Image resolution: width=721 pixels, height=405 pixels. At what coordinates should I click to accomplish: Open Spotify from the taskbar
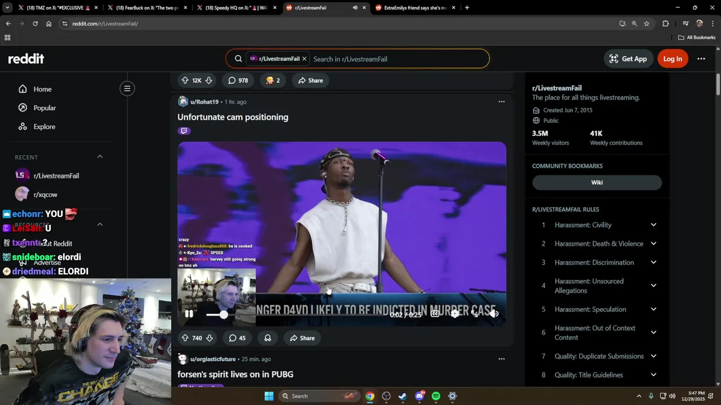436,396
